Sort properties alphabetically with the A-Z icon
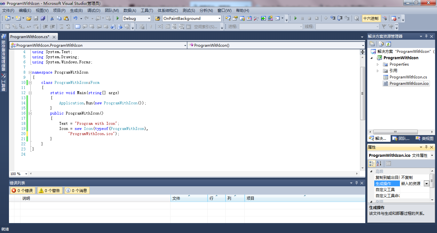This screenshot has width=437, height=233. click(x=379, y=164)
